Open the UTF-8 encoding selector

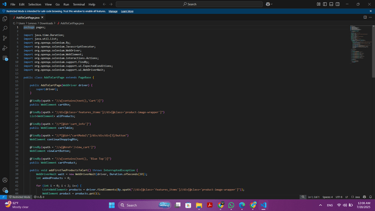(x=339, y=197)
